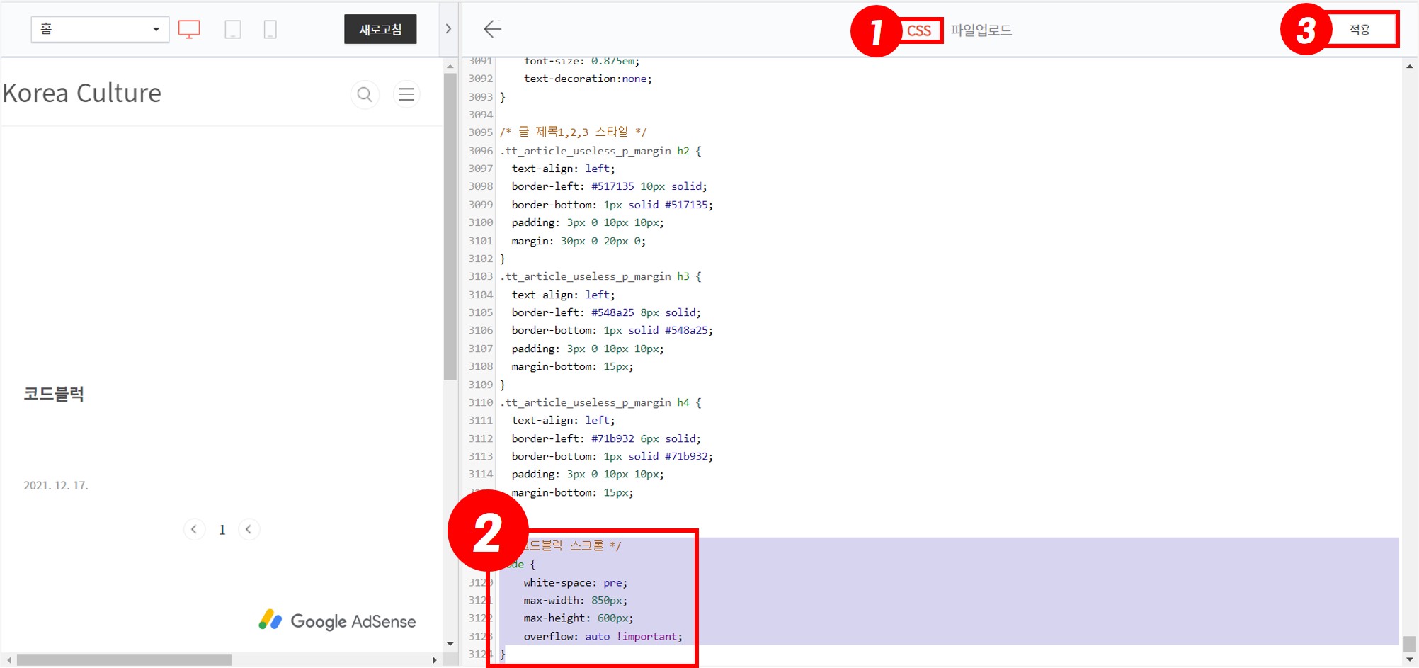
Task: Click the border-bottom #548a25 line
Action: (612, 330)
